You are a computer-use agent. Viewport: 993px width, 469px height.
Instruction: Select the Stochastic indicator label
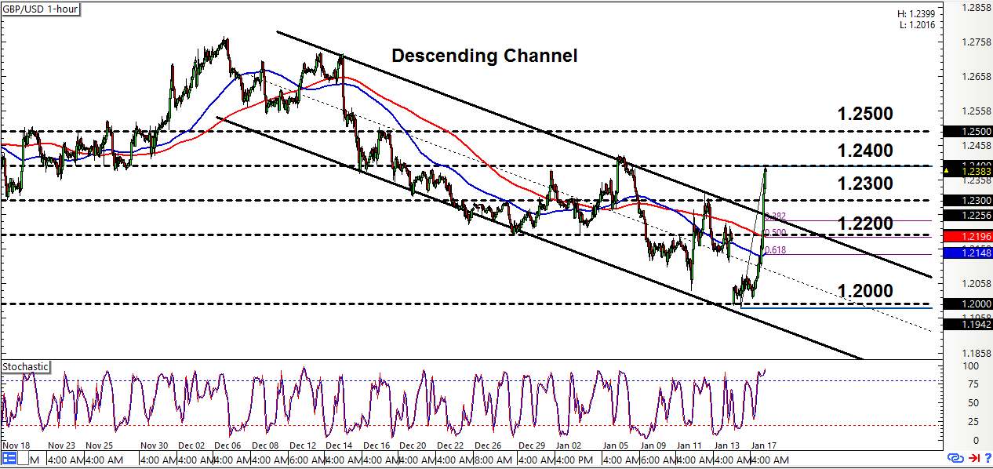click(26, 366)
